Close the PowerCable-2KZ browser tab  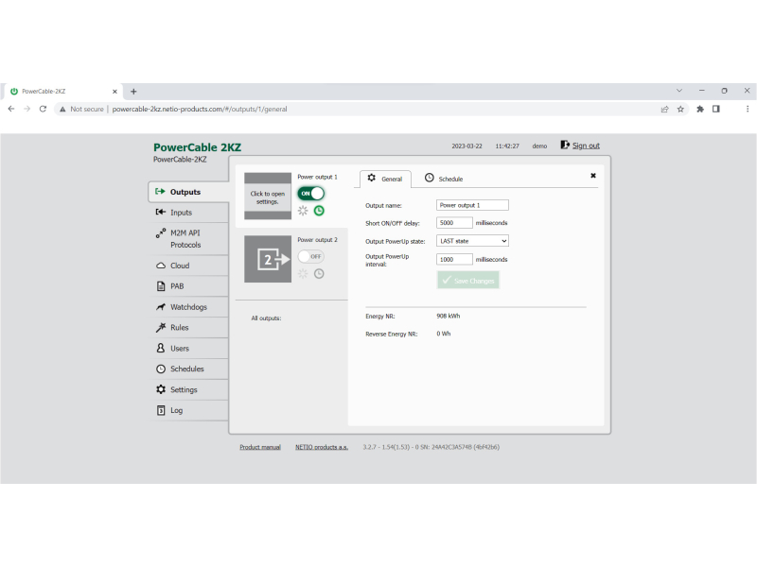coord(114,91)
